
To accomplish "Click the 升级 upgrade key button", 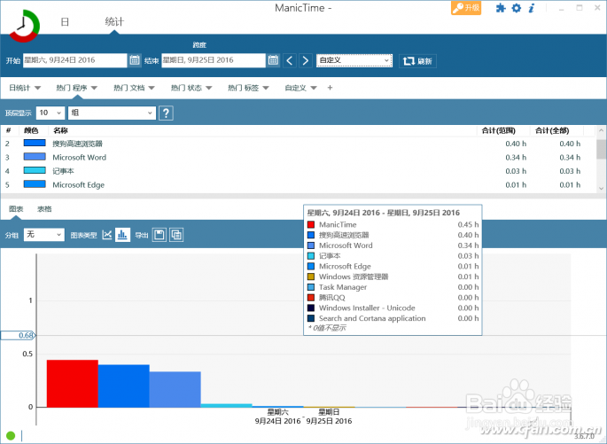I will [x=466, y=8].
